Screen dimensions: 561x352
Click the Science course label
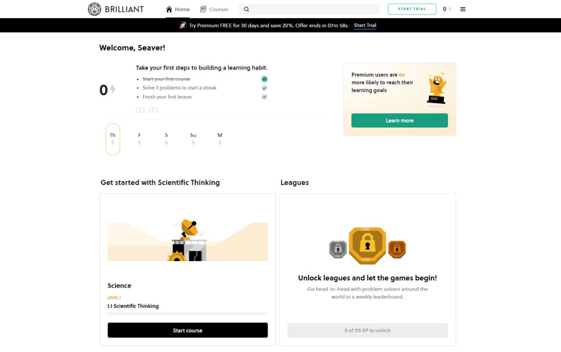119,285
